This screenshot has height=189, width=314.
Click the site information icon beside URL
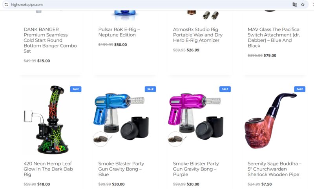coord(6,4)
